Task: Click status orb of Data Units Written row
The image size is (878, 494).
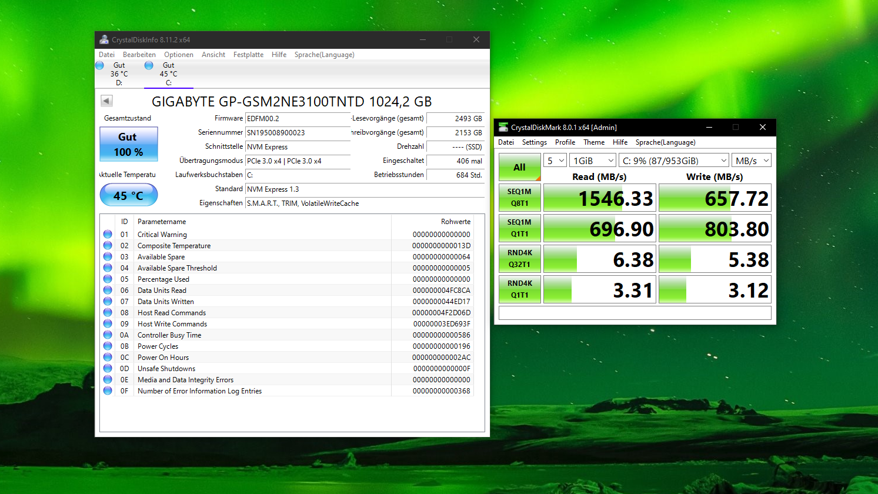Action: [x=108, y=301]
